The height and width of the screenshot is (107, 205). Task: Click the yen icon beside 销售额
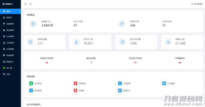click(33, 24)
